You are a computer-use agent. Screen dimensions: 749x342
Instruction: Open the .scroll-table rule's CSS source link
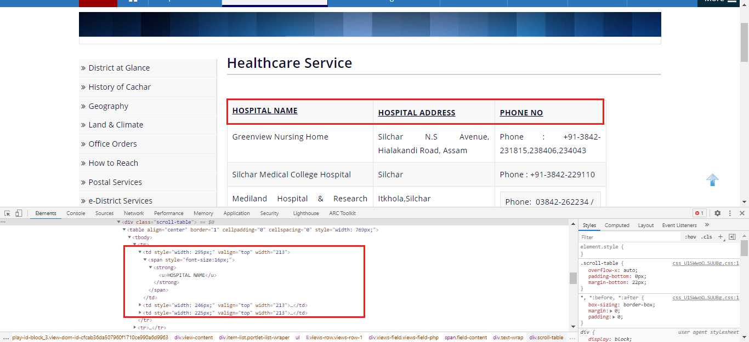(706, 263)
